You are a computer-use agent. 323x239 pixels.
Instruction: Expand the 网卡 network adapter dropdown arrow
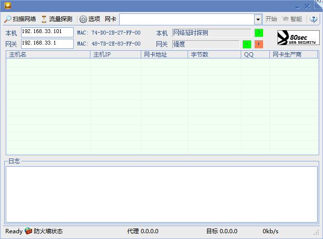click(258, 19)
